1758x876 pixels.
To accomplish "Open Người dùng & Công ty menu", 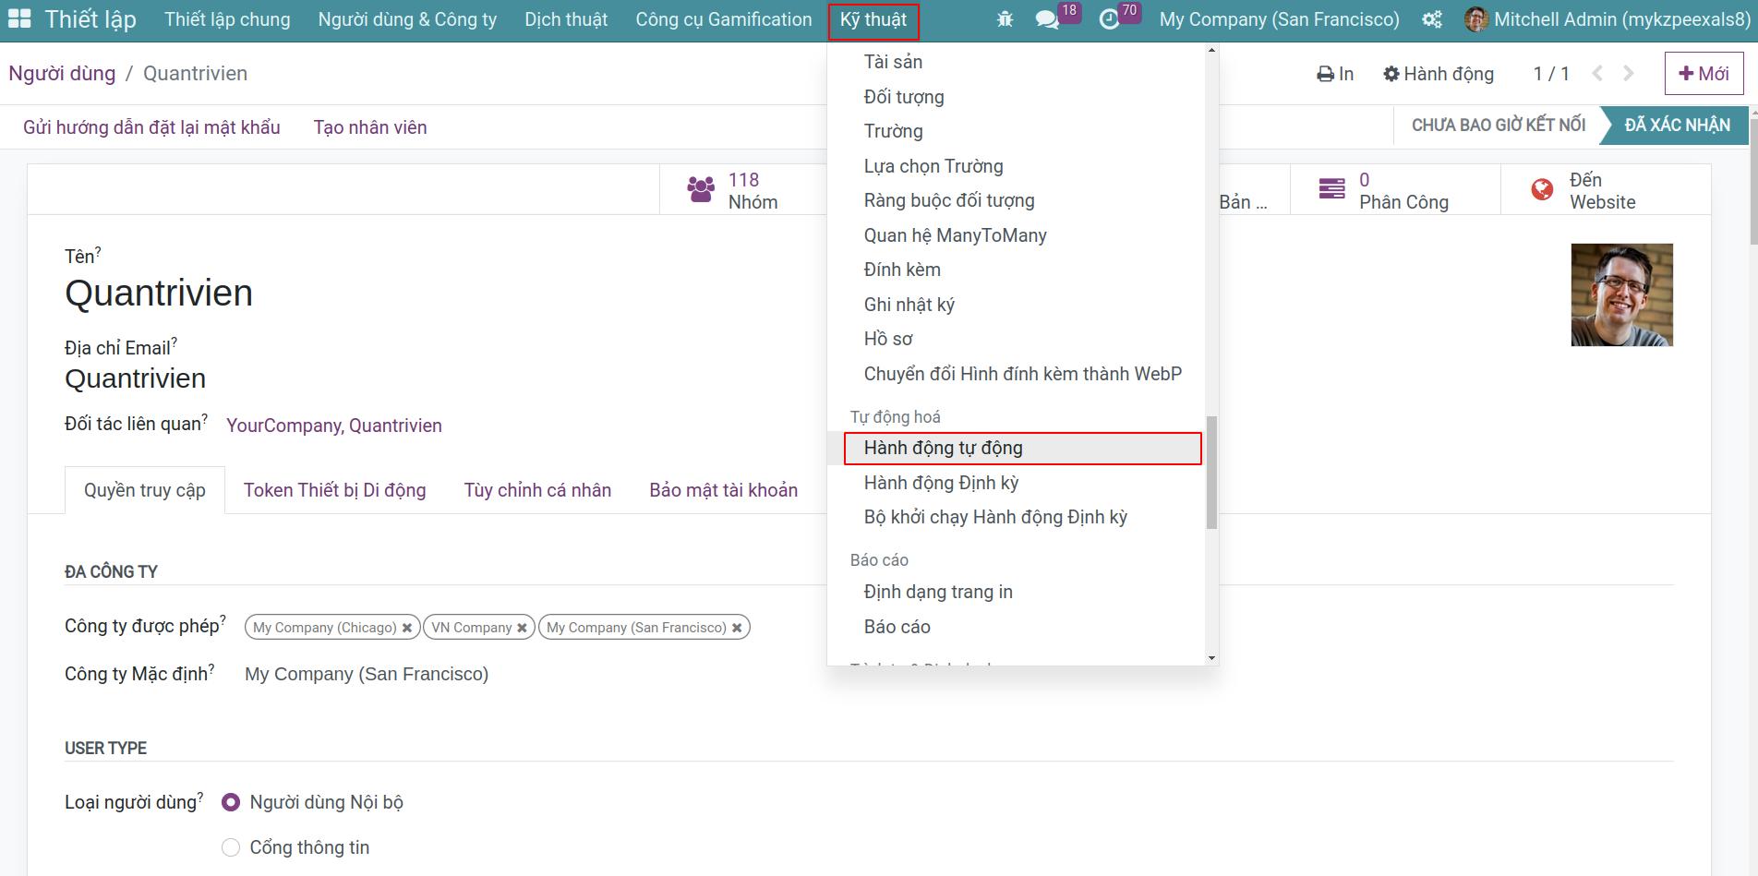I will point(407,19).
